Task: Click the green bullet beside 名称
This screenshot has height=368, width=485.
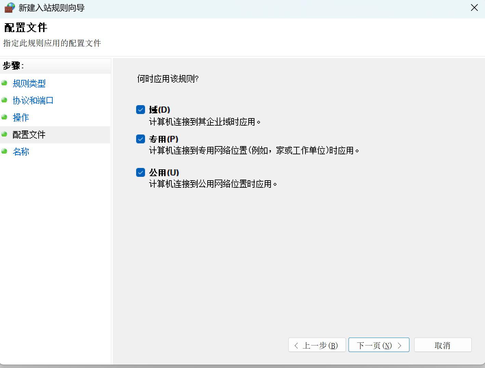Action: (x=4, y=151)
